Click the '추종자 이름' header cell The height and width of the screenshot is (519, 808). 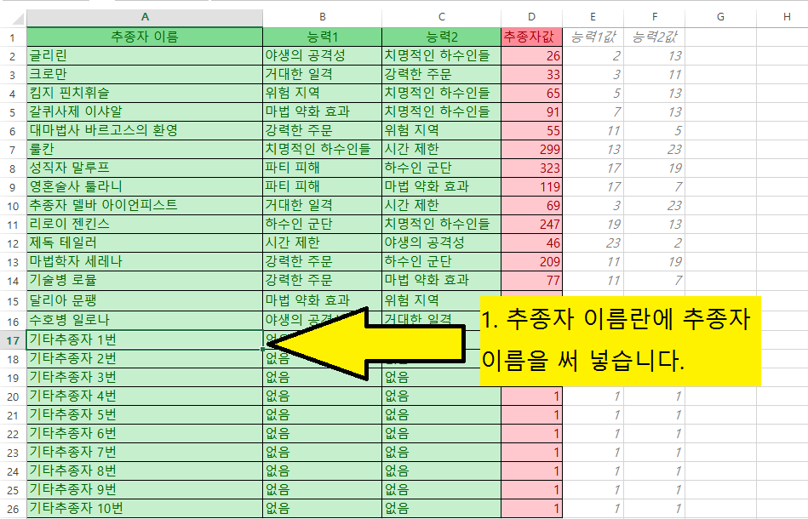[144, 37]
